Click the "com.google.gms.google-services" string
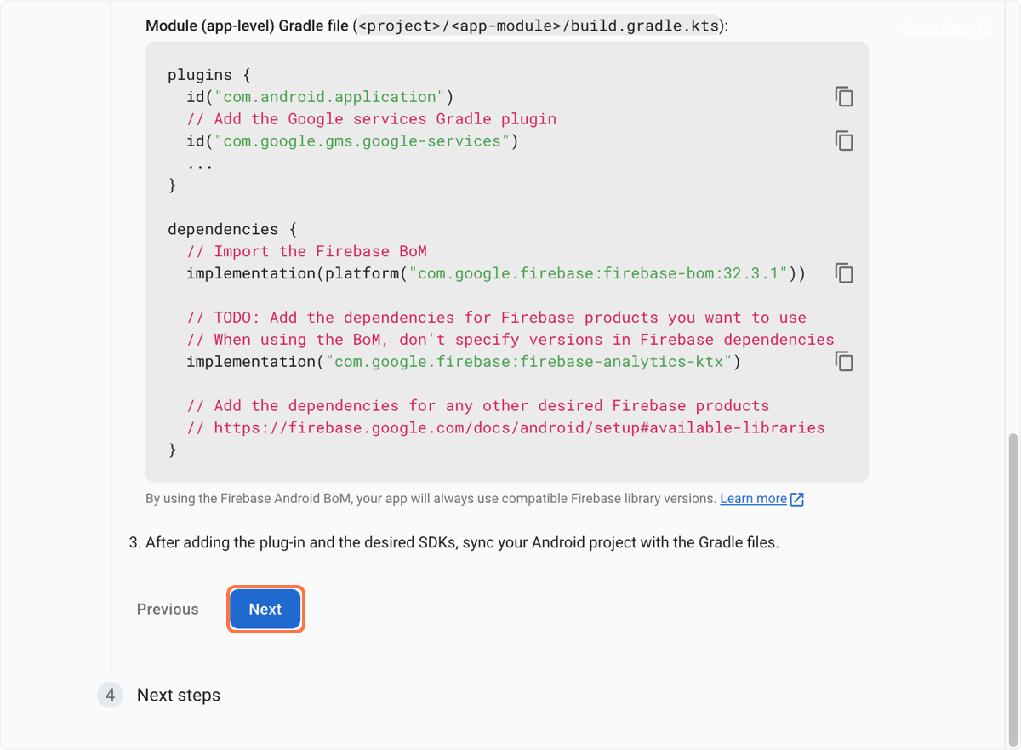Viewport: 1021px width, 750px height. [362, 141]
